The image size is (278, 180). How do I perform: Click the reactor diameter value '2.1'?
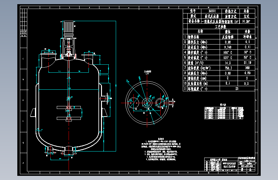click(228, 83)
